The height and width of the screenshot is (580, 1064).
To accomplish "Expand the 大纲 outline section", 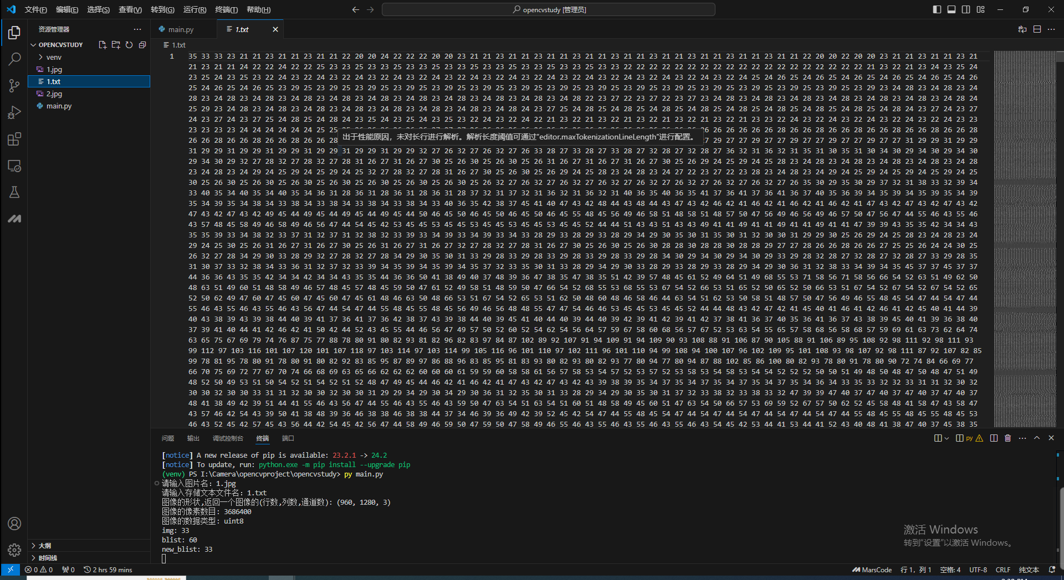I will coord(89,546).
